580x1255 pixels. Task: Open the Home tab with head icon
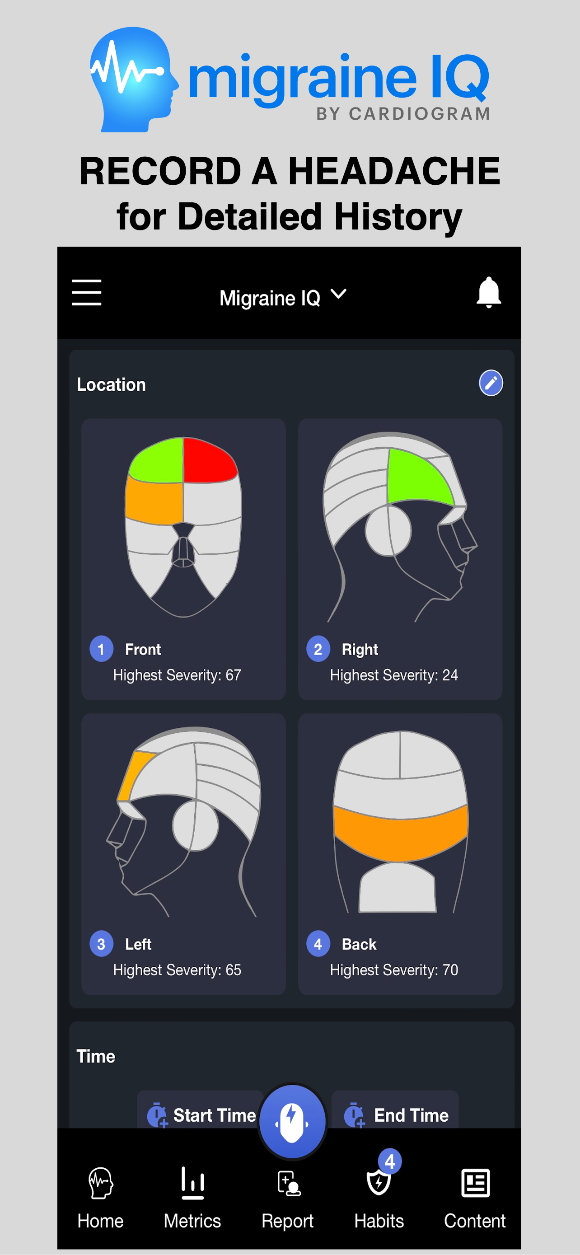tap(100, 1198)
